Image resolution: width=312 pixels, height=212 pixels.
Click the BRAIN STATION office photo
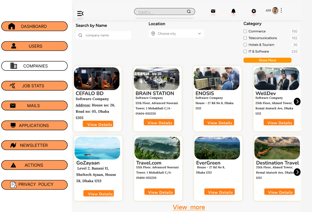pyautogui.click(x=157, y=78)
